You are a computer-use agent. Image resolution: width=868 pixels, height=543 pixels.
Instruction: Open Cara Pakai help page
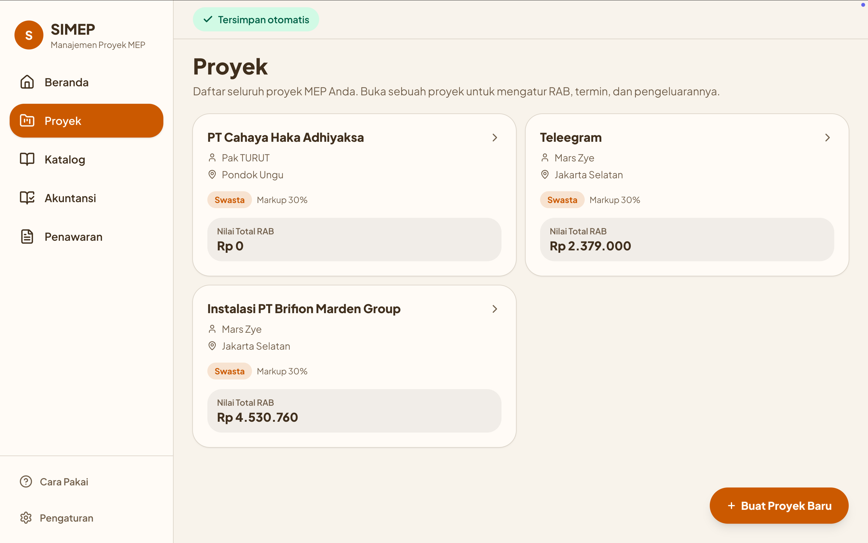pyautogui.click(x=86, y=481)
